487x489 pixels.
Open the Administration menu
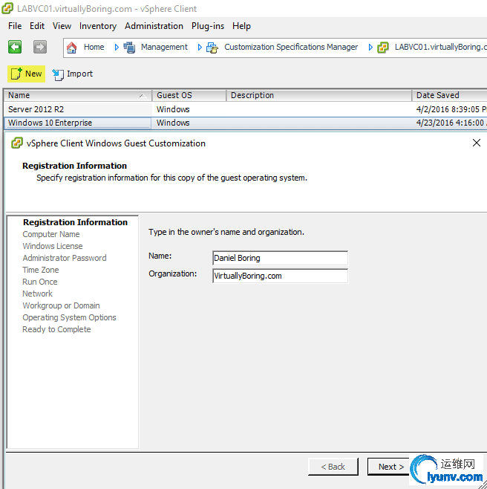tap(154, 26)
